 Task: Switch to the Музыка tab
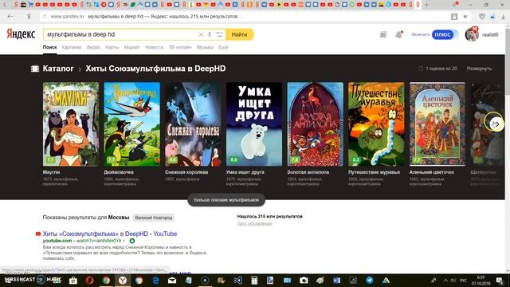tap(205, 47)
